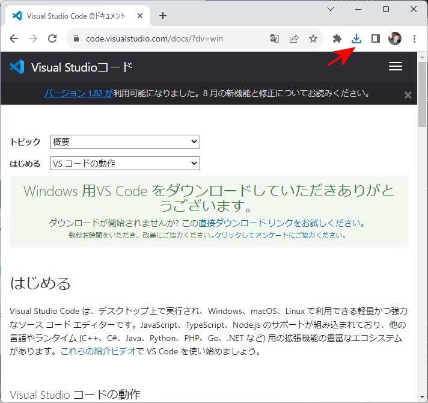The image size is (428, 403).
Task: Open the tab search chevron
Action: coord(331,9)
